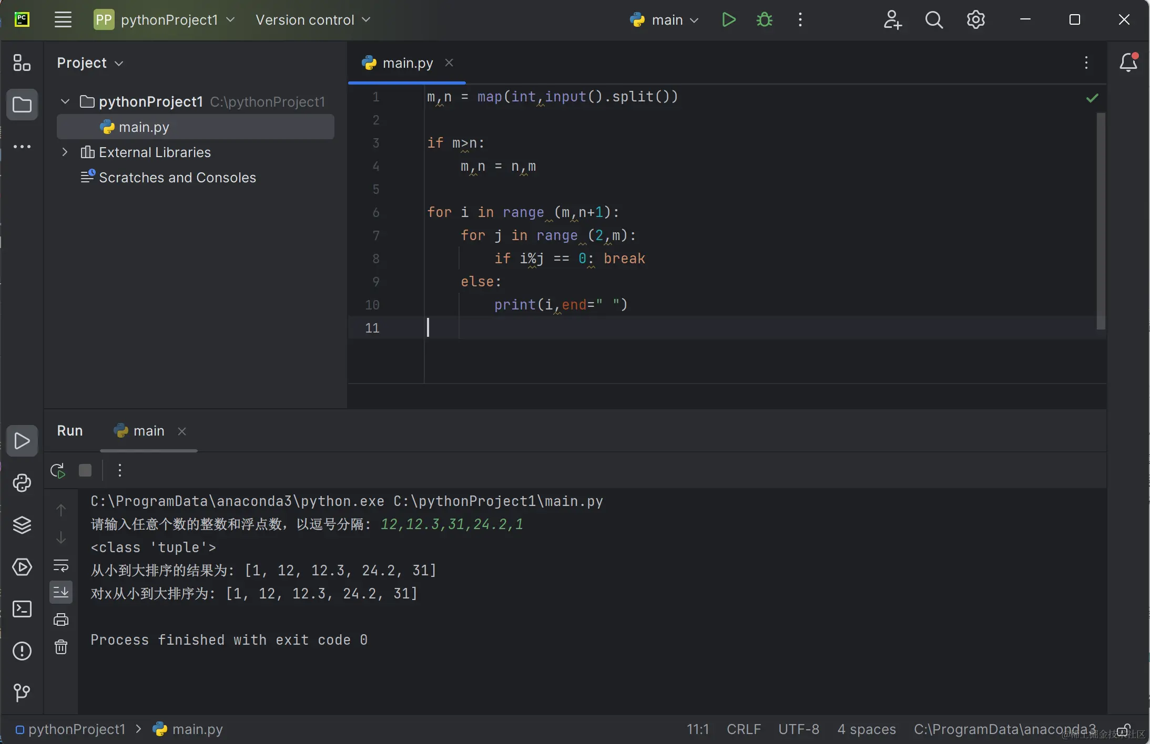1150x744 pixels.
Task: Open the Git version control tool window
Action: point(22,693)
